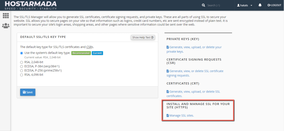Click the CERTIFICATES (CRT) heading
This screenshot has height=131, width=284.
point(183,83)
